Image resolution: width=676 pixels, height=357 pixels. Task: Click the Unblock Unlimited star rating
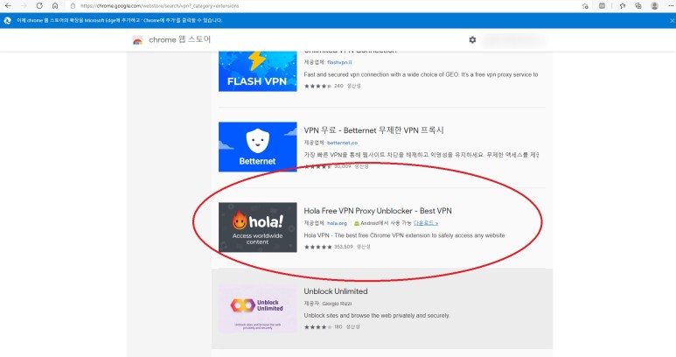coord(317,327)
